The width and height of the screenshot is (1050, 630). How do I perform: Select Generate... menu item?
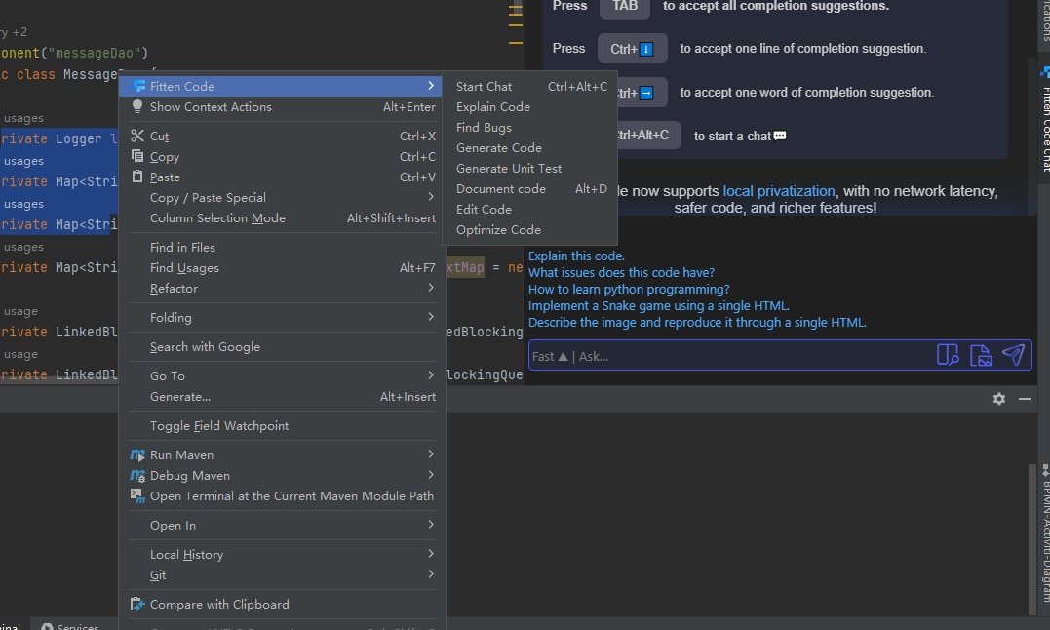coord(282,396)
